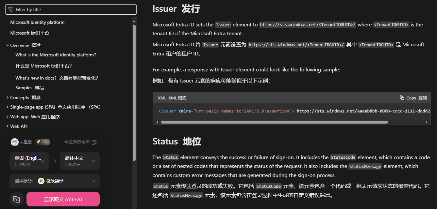Image resolution: width=437 pixels, height=209 pixels.
Task: Collapse the Overview 概述 section
Action: coord(8,45)
